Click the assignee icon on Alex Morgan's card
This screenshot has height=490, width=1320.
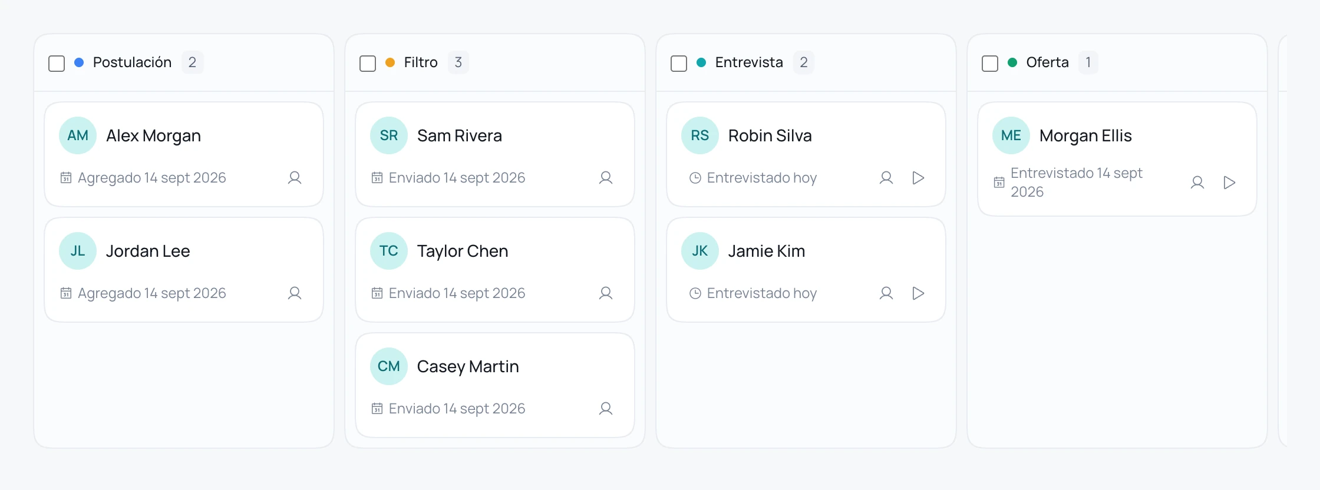(295, 178)
